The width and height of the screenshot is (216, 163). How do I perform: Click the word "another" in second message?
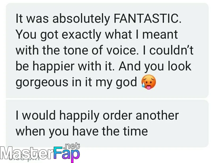(x=157, y=115)
